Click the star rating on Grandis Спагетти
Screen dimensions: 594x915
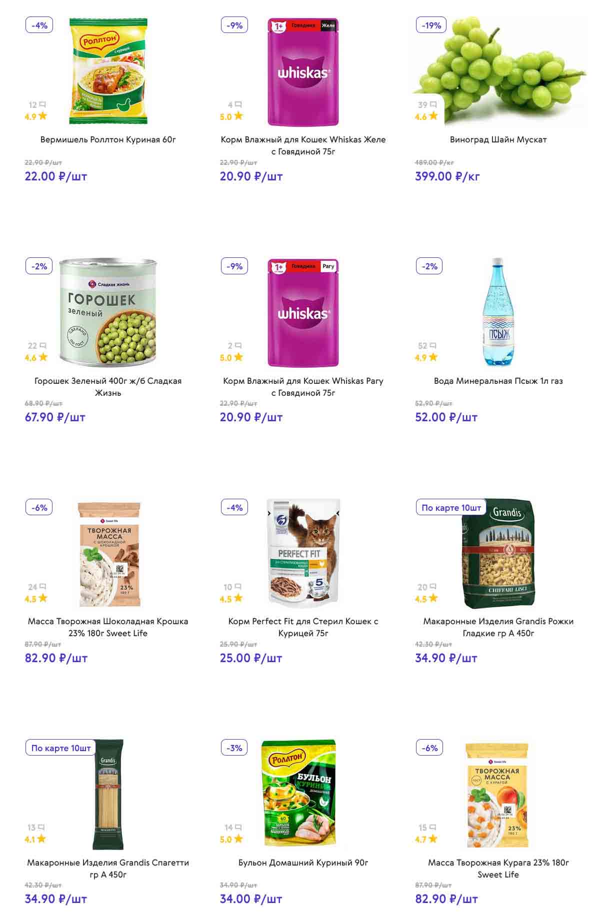coord(41,839)
